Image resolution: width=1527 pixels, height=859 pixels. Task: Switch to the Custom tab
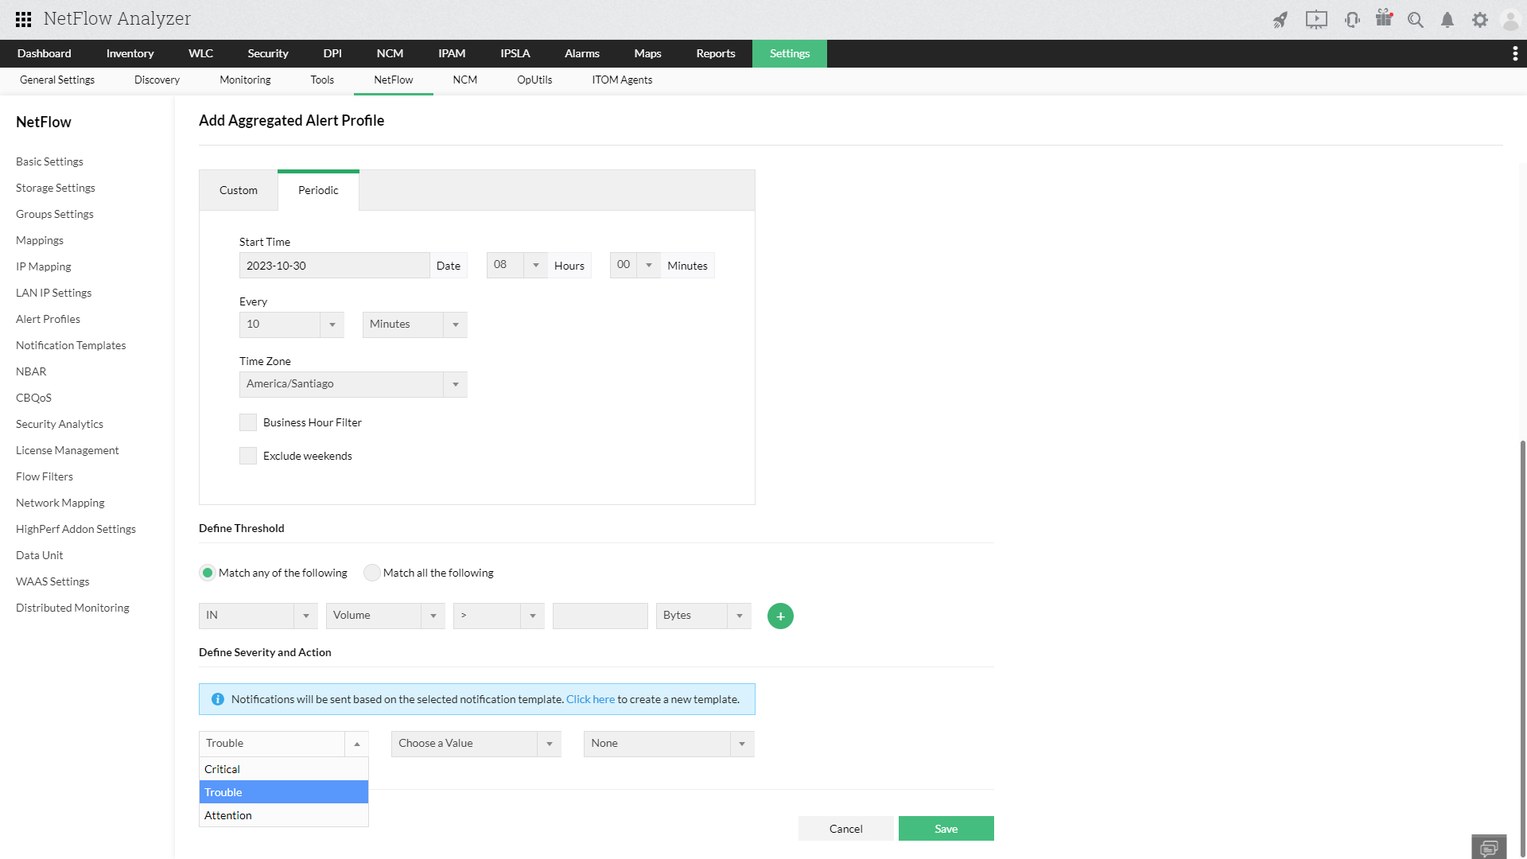(x=239, y=190)
